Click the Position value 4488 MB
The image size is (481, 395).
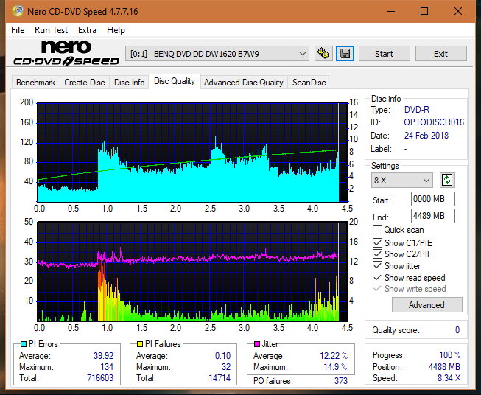point(444,367)
